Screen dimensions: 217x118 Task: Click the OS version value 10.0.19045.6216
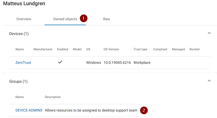point(117,63)
